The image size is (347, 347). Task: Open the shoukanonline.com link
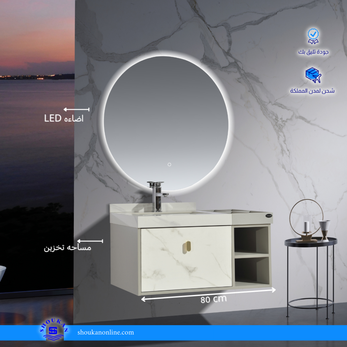point(106,332)
